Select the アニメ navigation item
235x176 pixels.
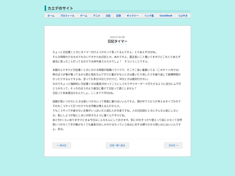pos(96,16)
